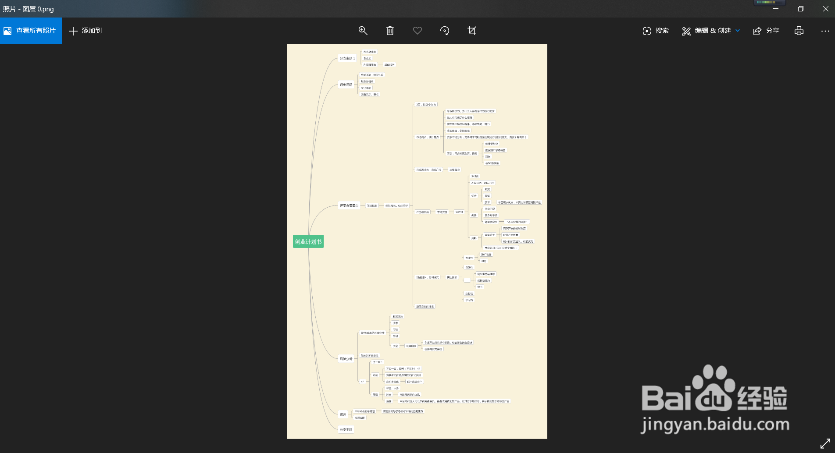This screenshot has height=453, width=835.
Task: Open Edit & Create (编辑 & 创建) menu
Action: pos(711,31)
